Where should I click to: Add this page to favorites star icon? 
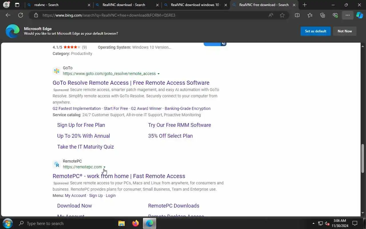(x=282, y=15)
